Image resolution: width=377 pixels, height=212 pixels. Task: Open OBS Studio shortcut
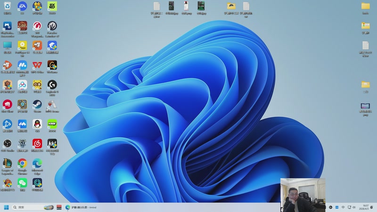coord(8,144)
